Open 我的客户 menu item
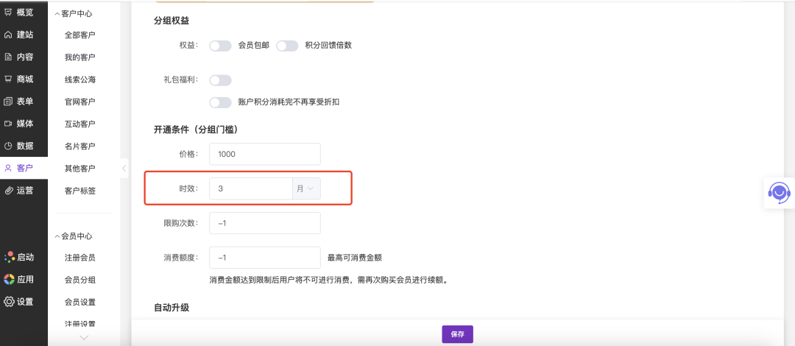The image size is (795, 346). coord(80,57)
